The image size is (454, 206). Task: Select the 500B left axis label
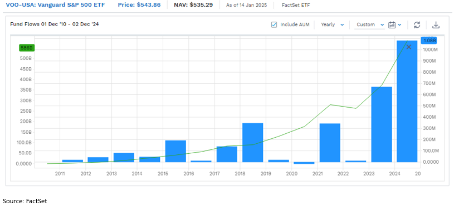tap(25, 58)
